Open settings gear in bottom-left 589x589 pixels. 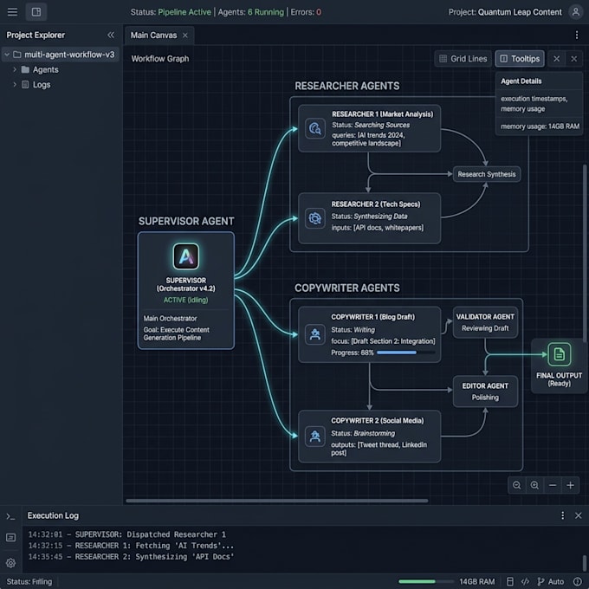11,563
